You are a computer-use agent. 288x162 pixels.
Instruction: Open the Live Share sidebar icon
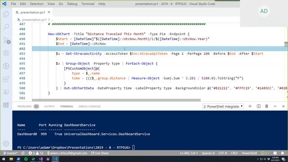[x=6, y=105]
